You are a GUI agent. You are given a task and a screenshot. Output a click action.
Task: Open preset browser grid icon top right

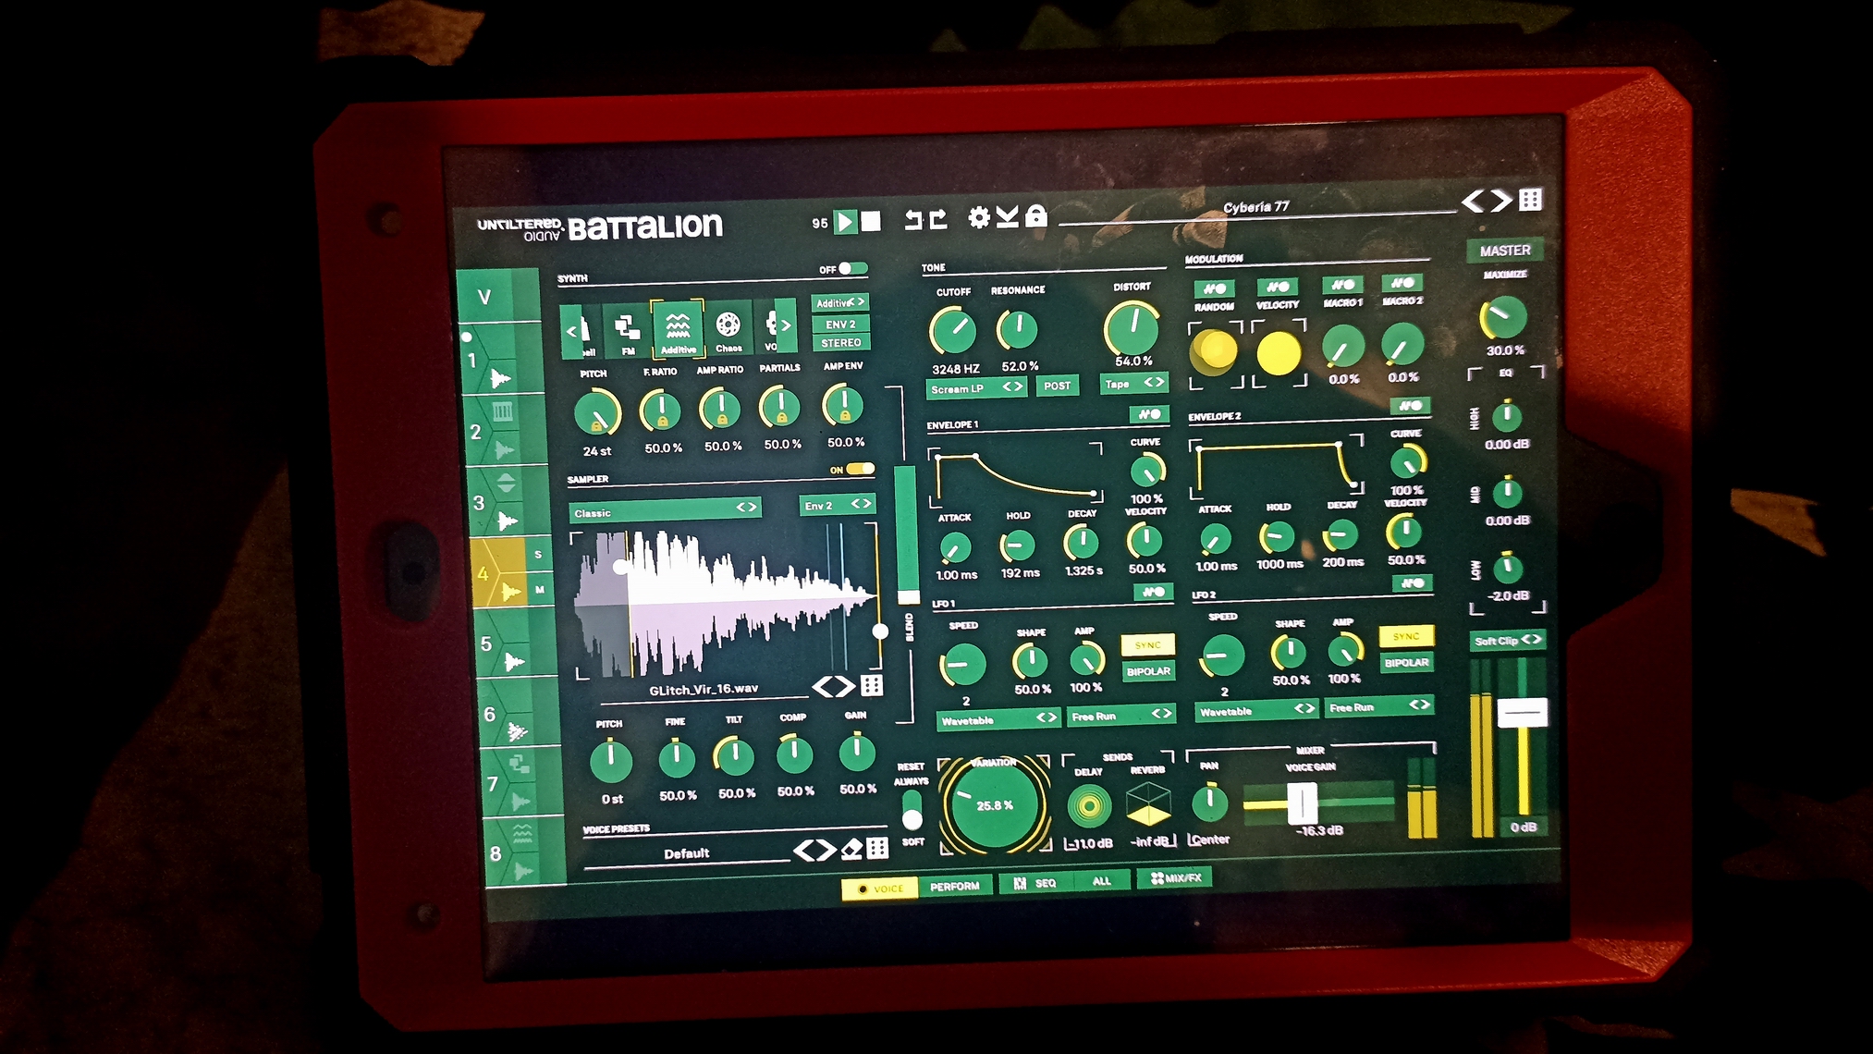coord(1531,199)
